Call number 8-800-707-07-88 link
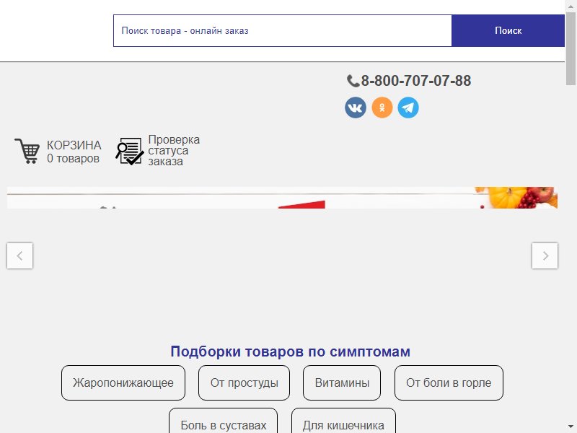This screenshot has width=577, height=433. pos(416,81)
